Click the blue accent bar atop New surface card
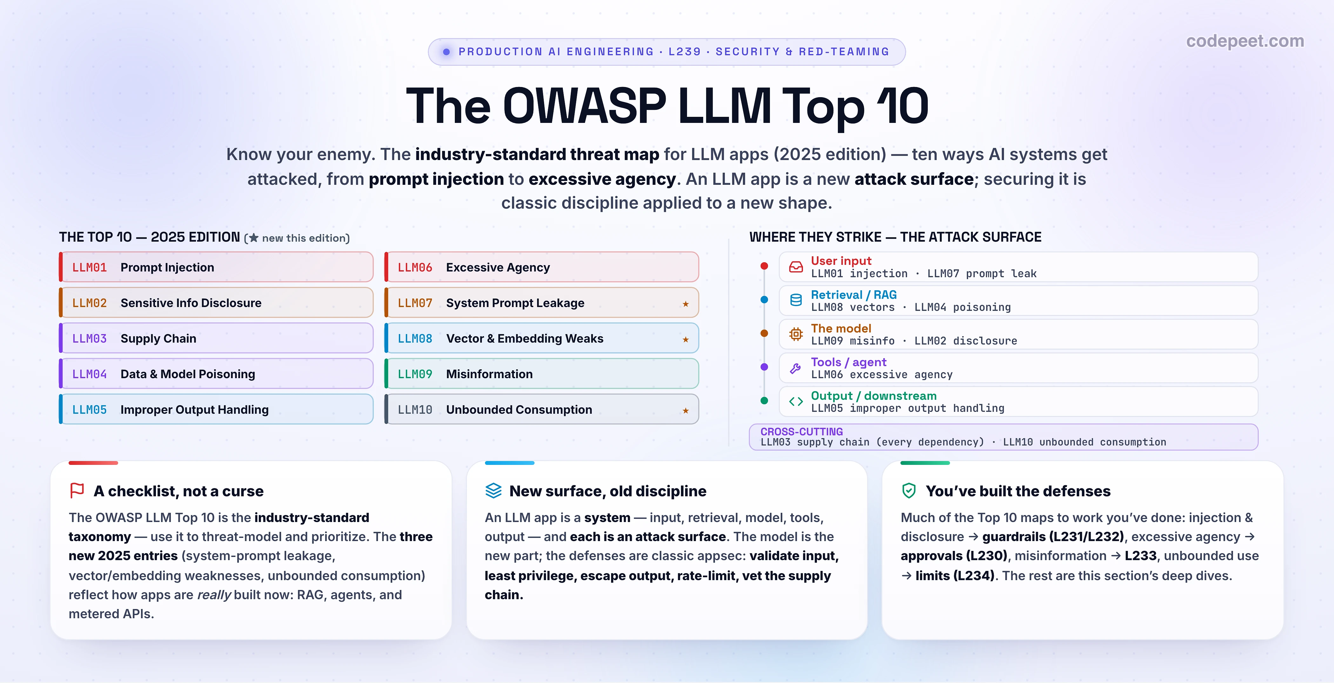1334x683 pixels. (x=509, y=463)
